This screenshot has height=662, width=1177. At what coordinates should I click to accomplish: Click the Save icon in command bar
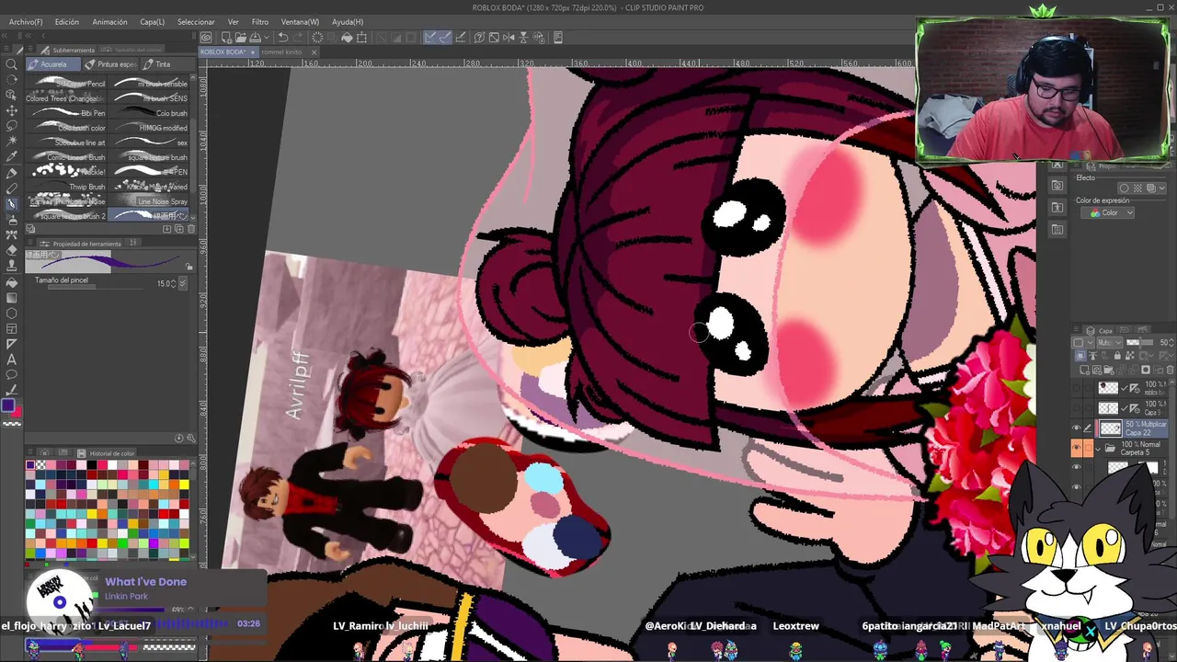pyautogui.click(x=255, y=38)
